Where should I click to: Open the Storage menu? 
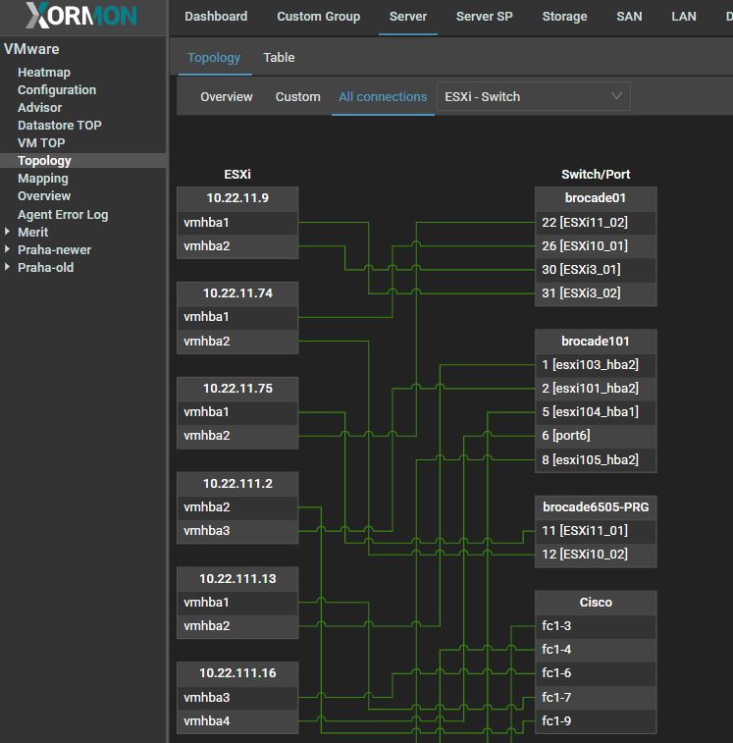click(x=564, y=17)
